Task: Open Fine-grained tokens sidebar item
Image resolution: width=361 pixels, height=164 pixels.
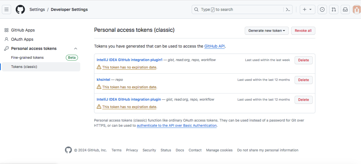Action: (27, 58)
